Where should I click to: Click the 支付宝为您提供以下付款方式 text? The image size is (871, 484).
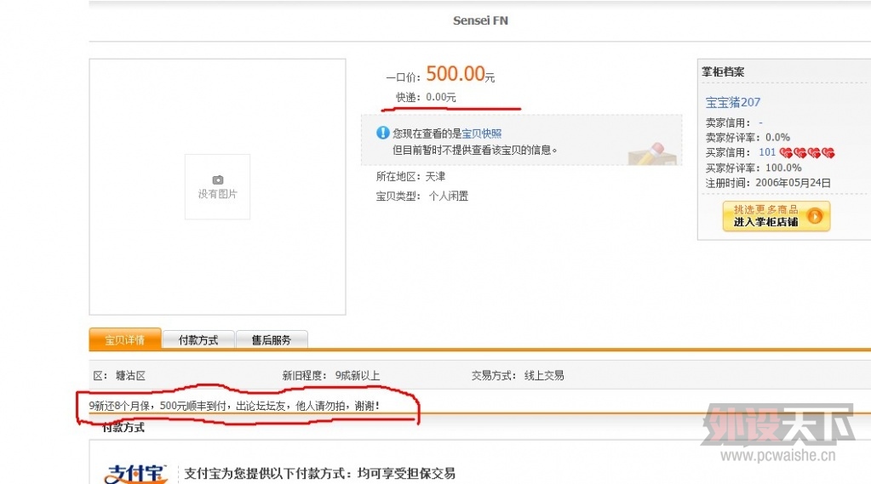tap(320, 474)
